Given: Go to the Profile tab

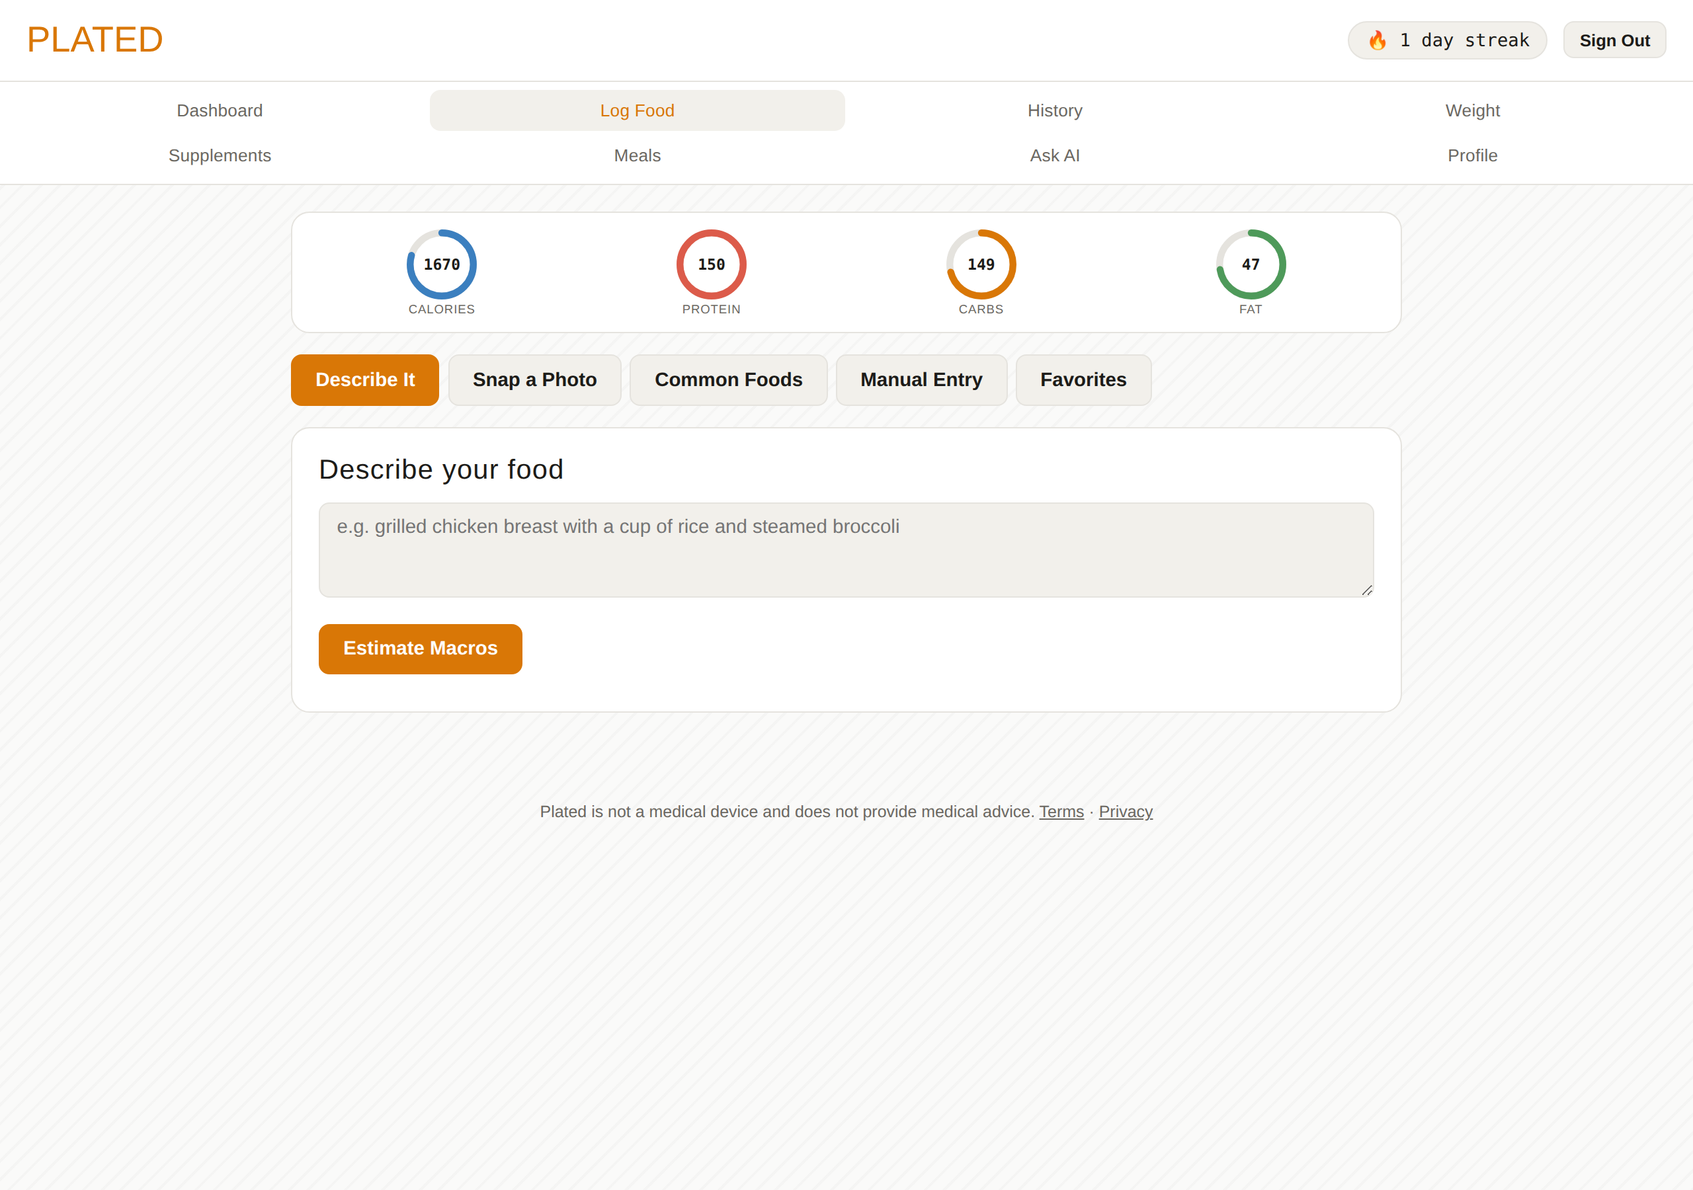Looking at the screenshot, I should point(1473,155).
